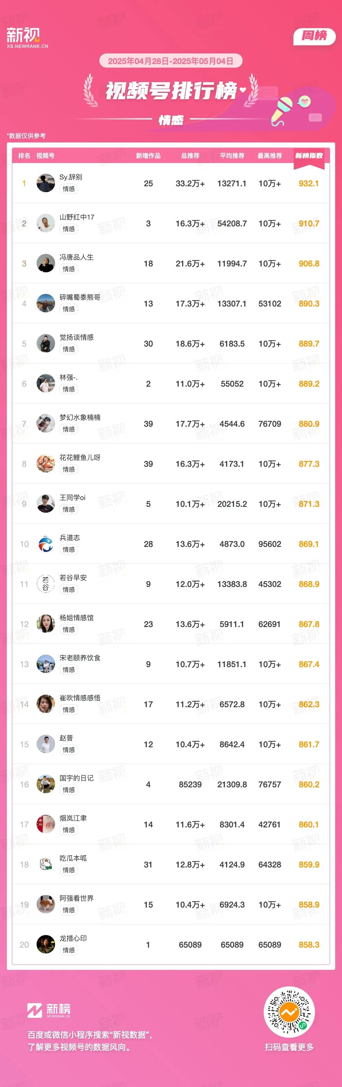Click the 新榜 logo at bottom
The image size is (342, 1087).
pos(49,1010)
